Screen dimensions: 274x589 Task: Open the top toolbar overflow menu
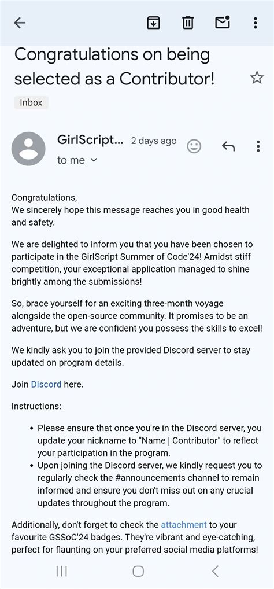click(256, 23)
